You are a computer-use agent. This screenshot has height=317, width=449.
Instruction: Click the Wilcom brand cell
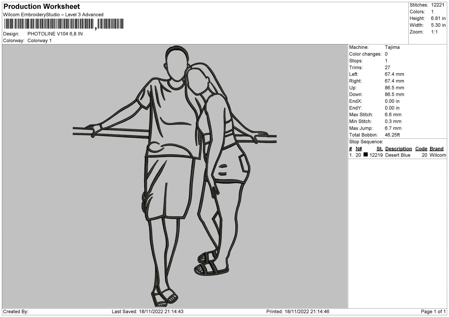click(x=438, y=155)
